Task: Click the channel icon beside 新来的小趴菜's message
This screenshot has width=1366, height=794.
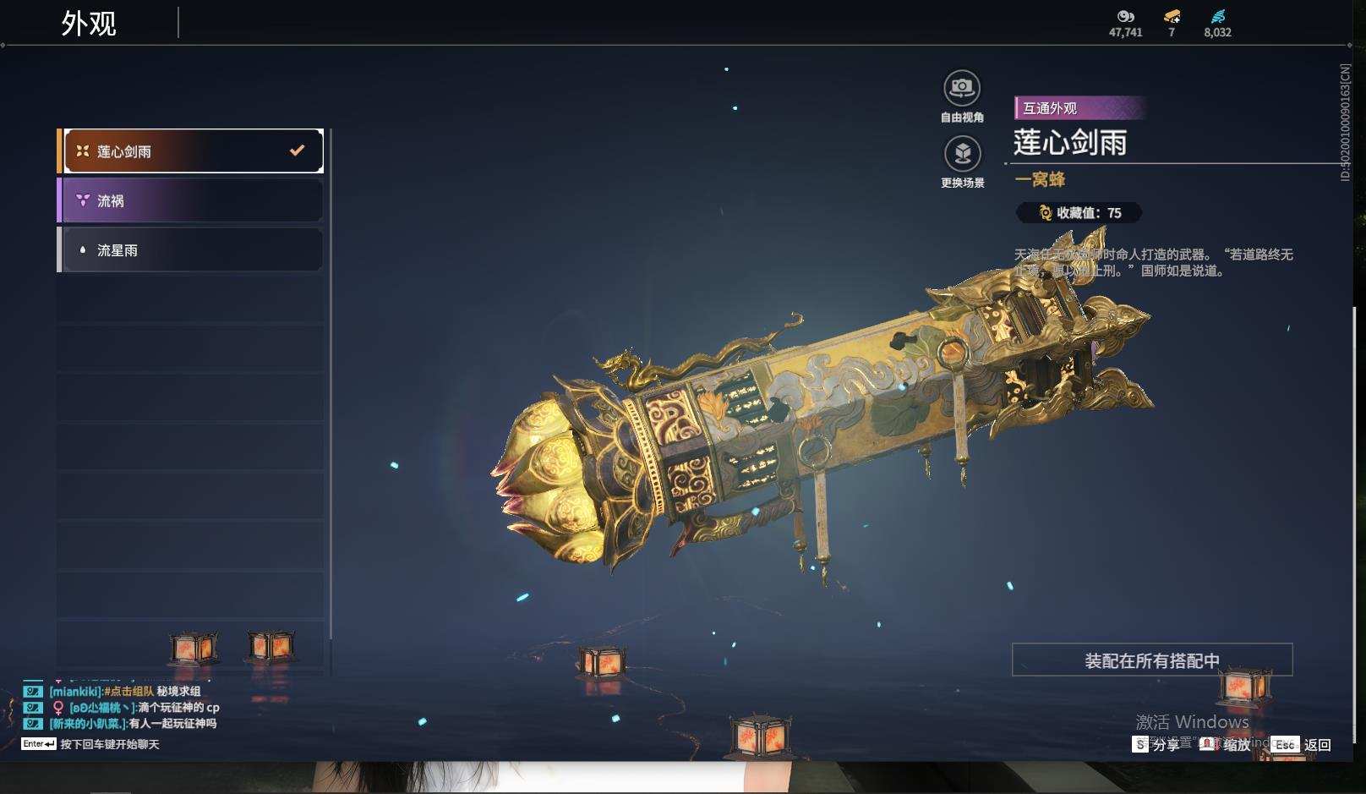Action: click(33, 724)
